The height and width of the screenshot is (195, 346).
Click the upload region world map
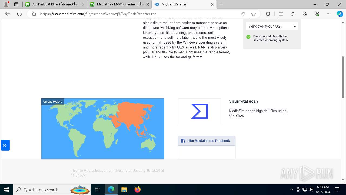[103, 129]
